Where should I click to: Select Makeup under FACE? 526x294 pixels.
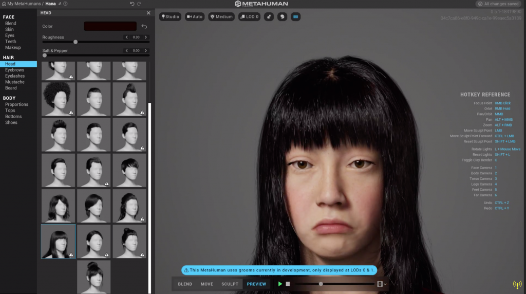pos(13,48)
